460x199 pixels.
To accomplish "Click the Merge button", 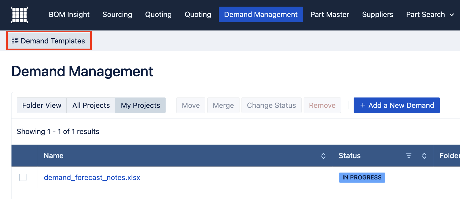I will pos(223,105).
